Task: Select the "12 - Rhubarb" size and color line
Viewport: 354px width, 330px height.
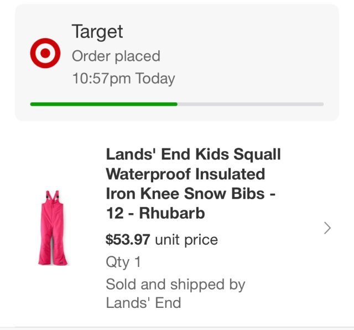Action: click(155, 213)
